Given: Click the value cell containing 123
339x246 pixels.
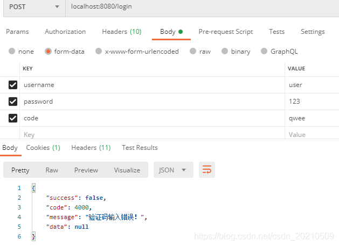Looking at the screenshot, I should pyautogui.click(x=312, y=102).
